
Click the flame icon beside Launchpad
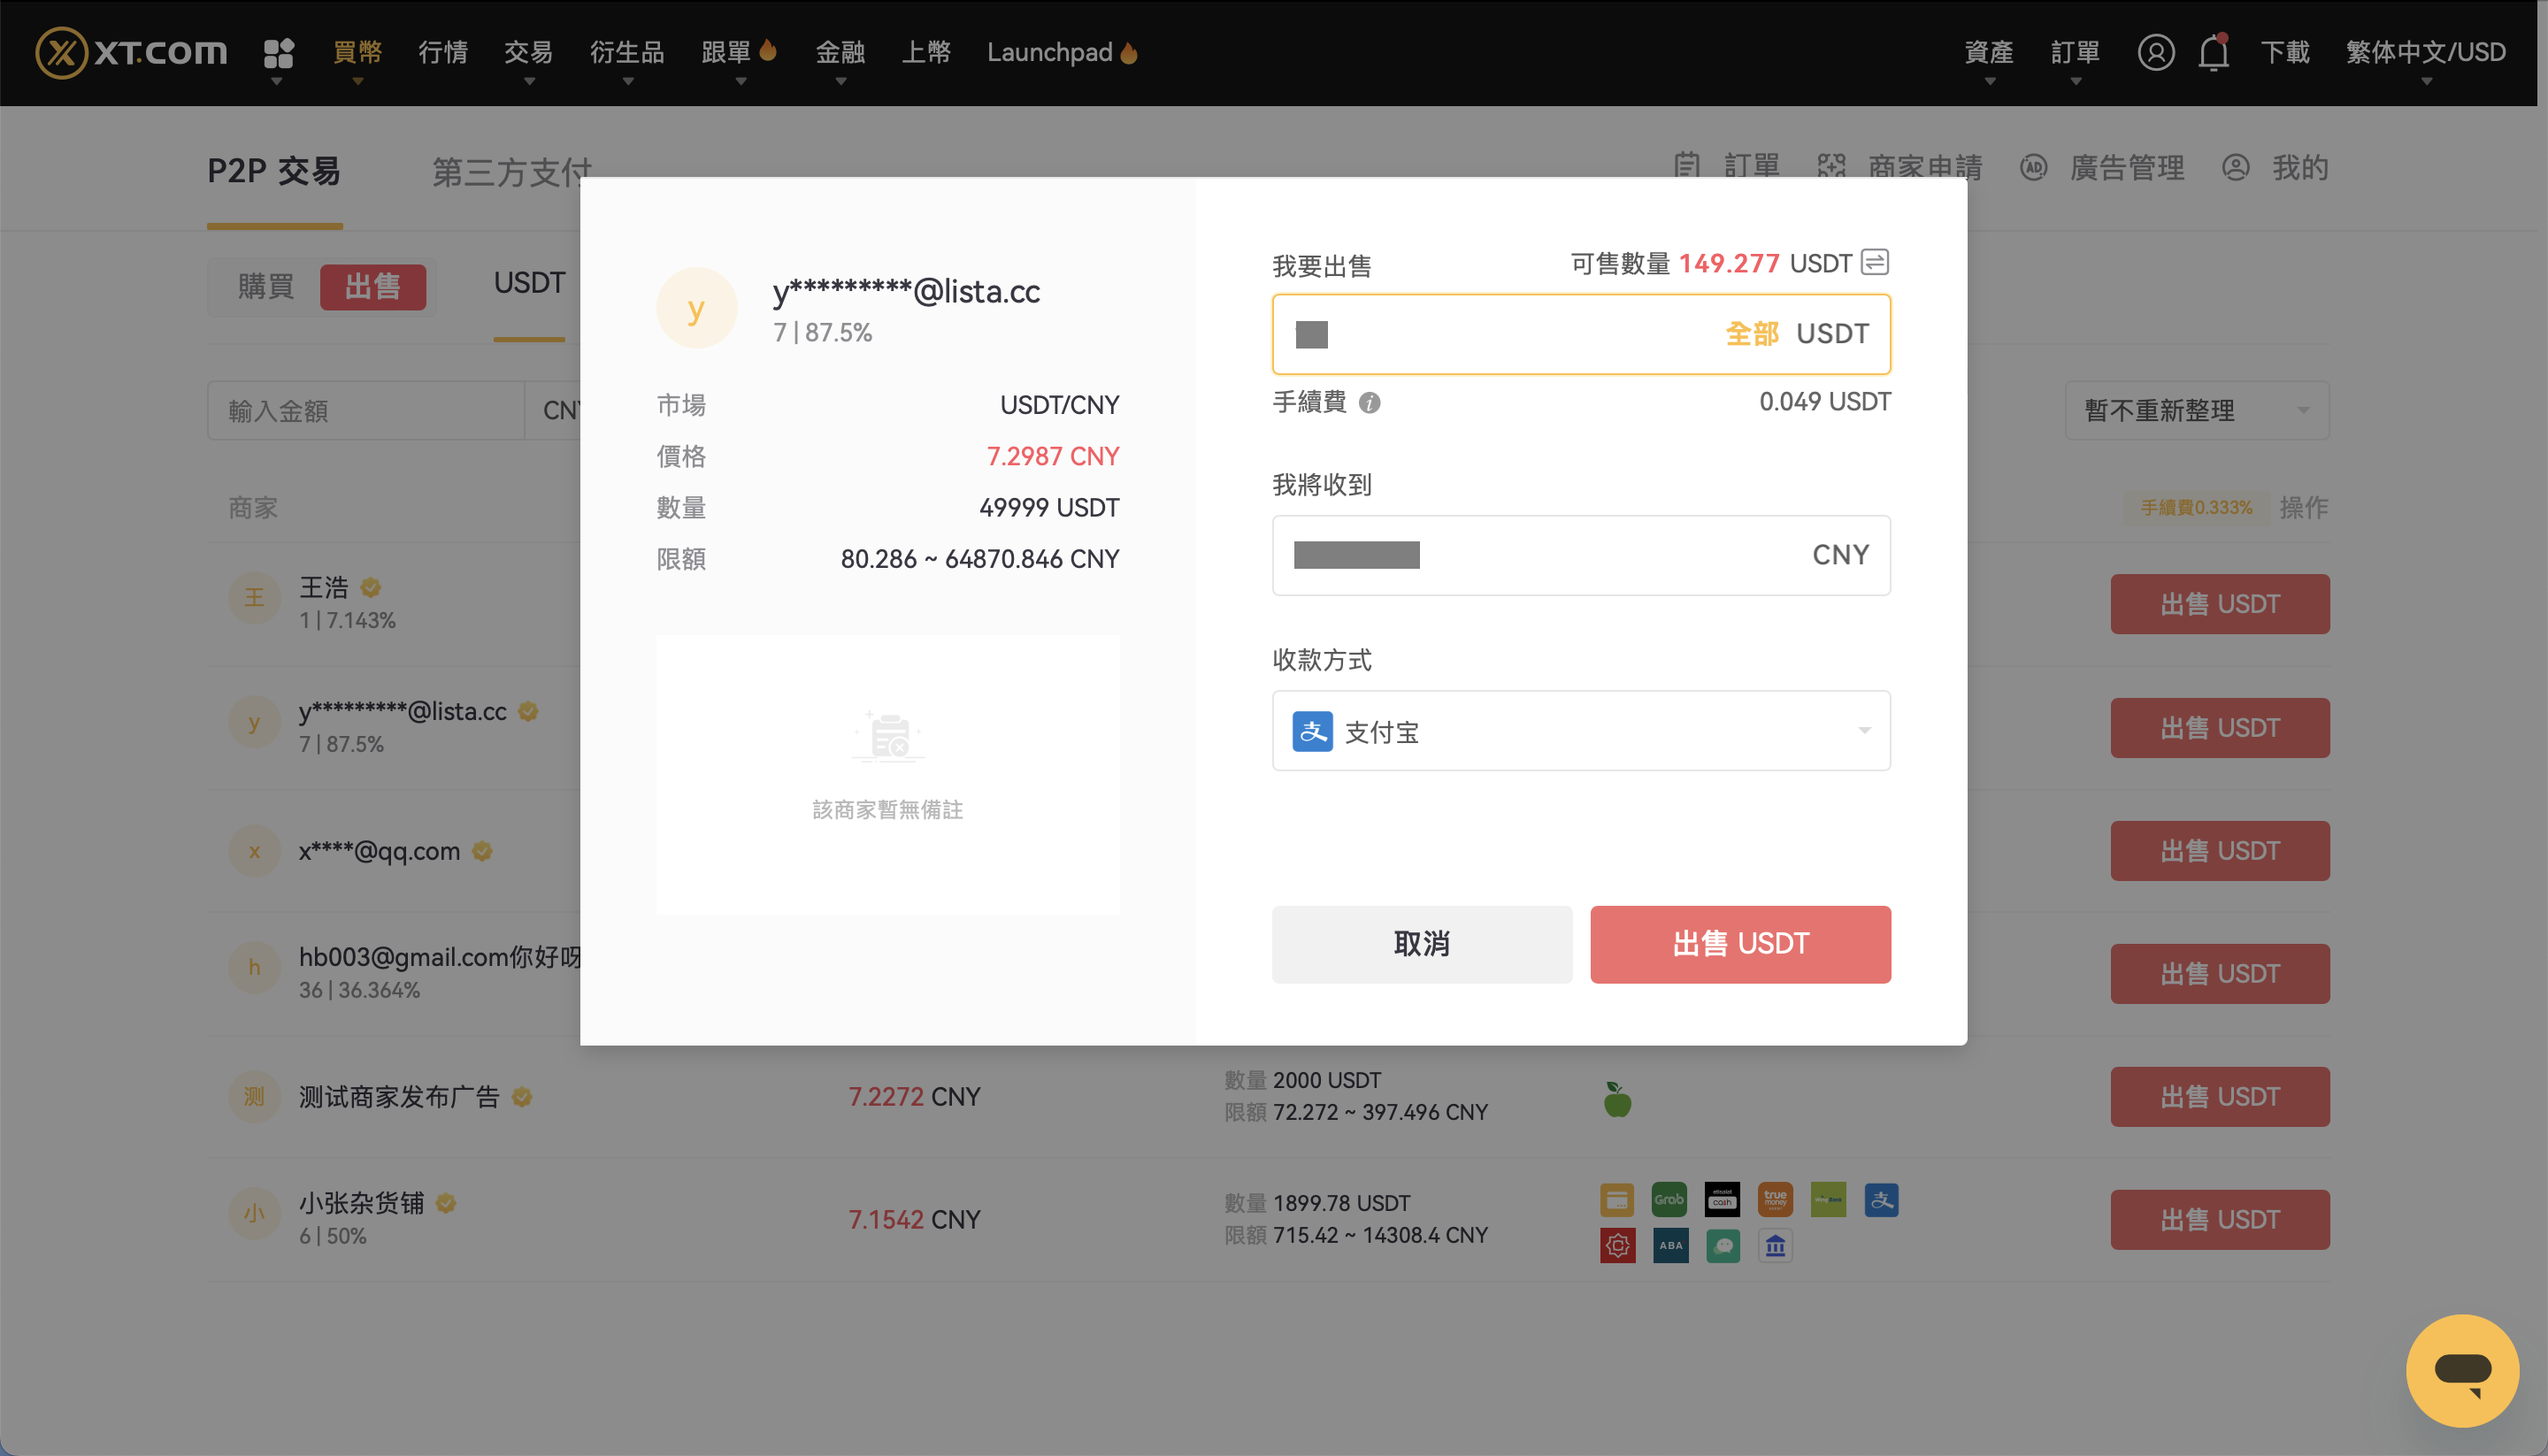tap(1129, 52)
